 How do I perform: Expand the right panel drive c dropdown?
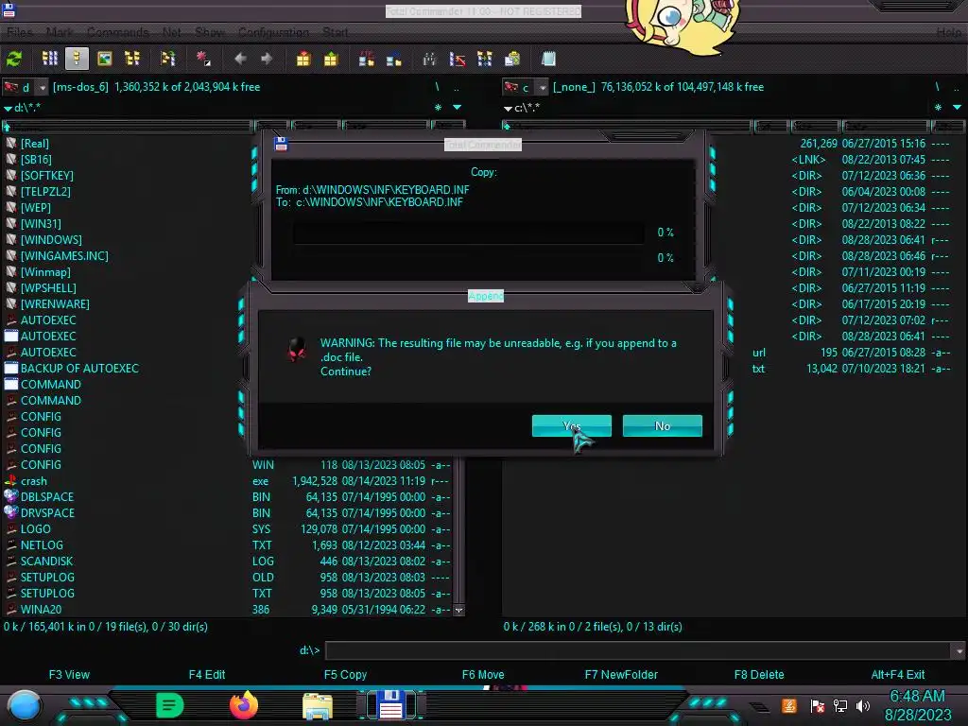pyautogui.click(x=542, y=88)
